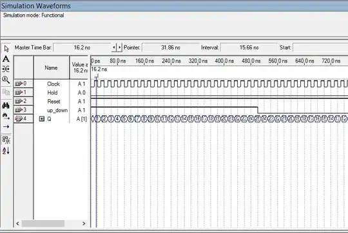Click the Simulation mode: Functional text
The height and width of the screenshot is (233, 348).
[x=34, y=15]
